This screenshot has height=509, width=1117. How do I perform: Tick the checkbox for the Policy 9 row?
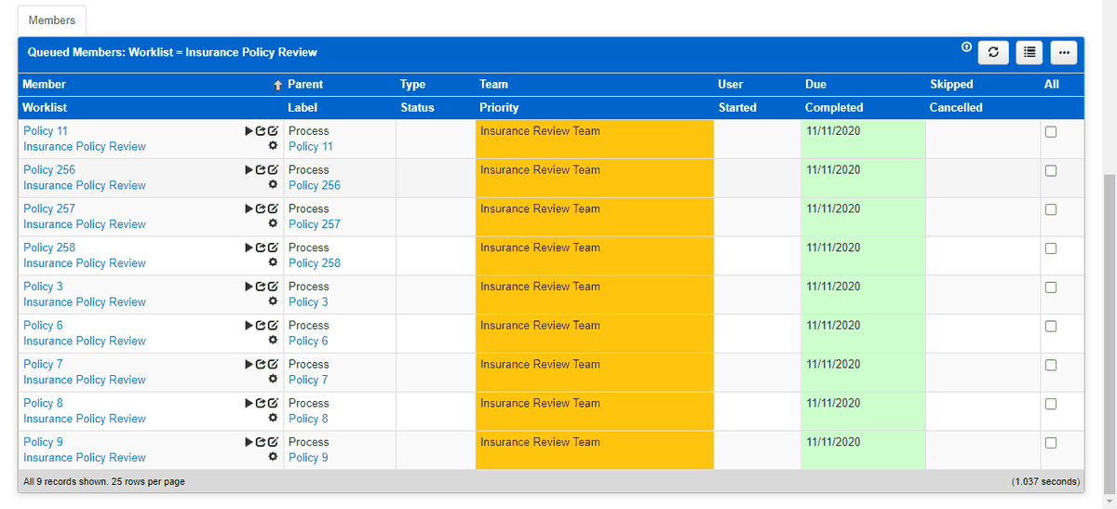tap(1051, 443)
